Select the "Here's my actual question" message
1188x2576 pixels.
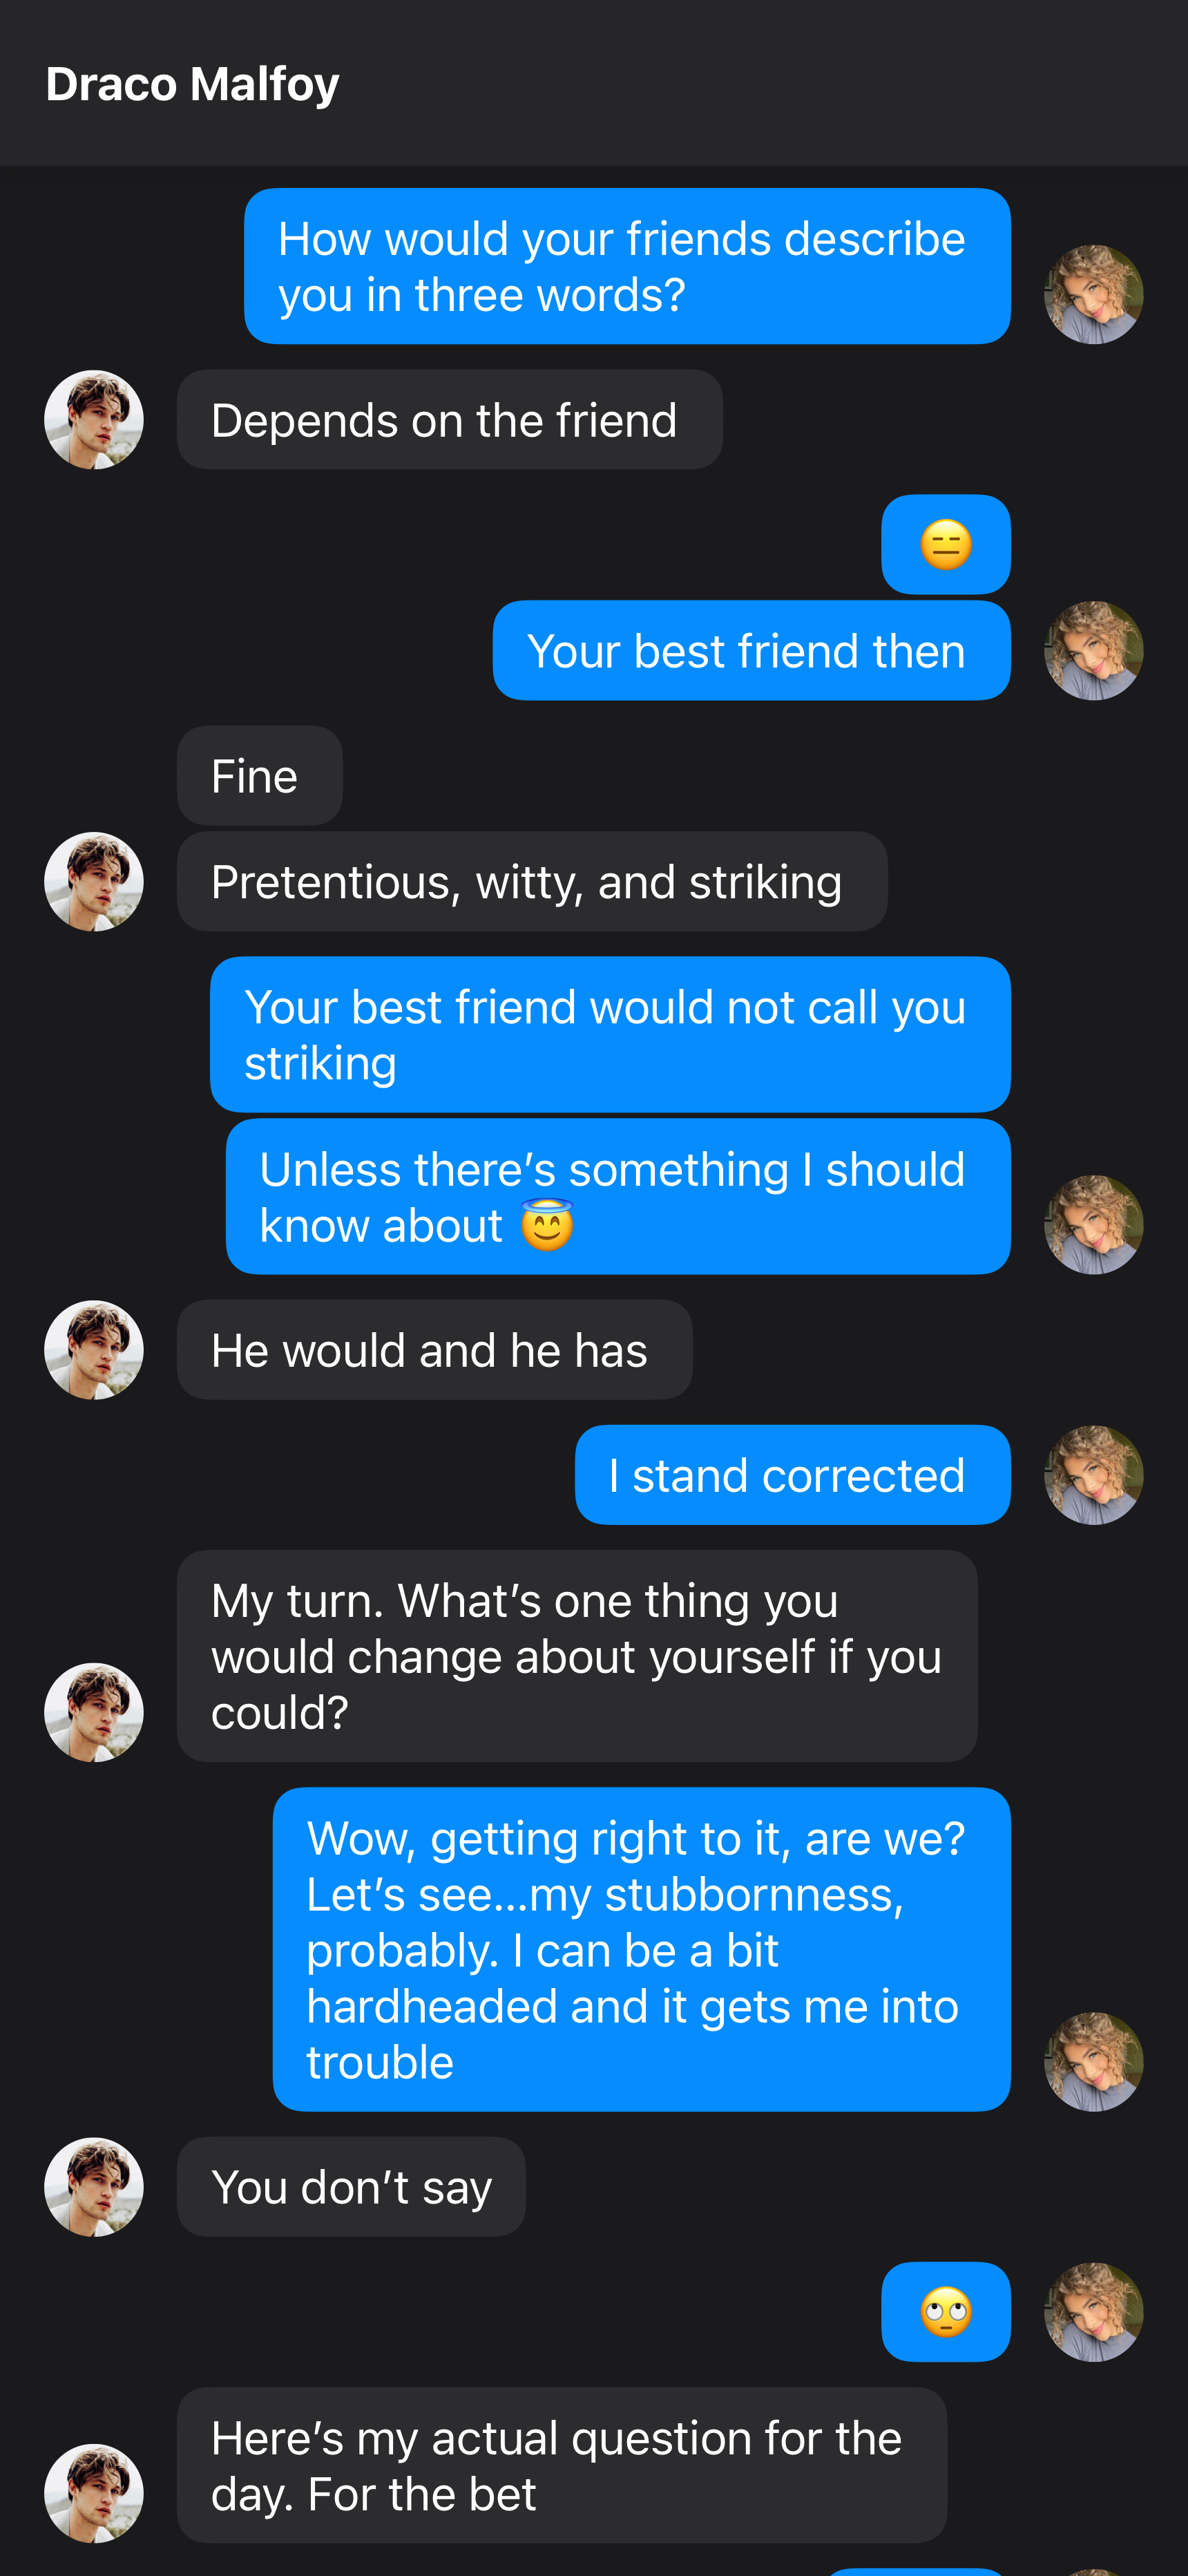click(561, 2465)
